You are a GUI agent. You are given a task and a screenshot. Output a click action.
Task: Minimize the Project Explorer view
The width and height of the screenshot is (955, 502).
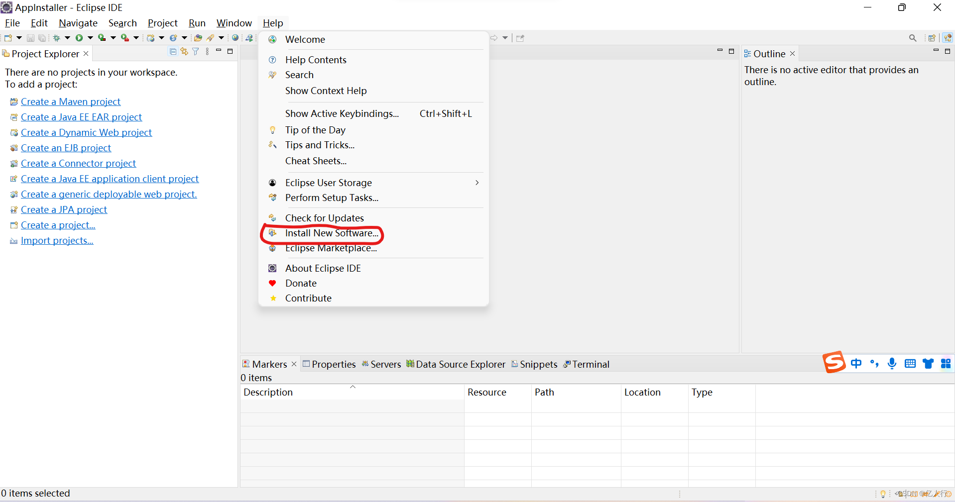pyautogui.click(x=218, y=50)
